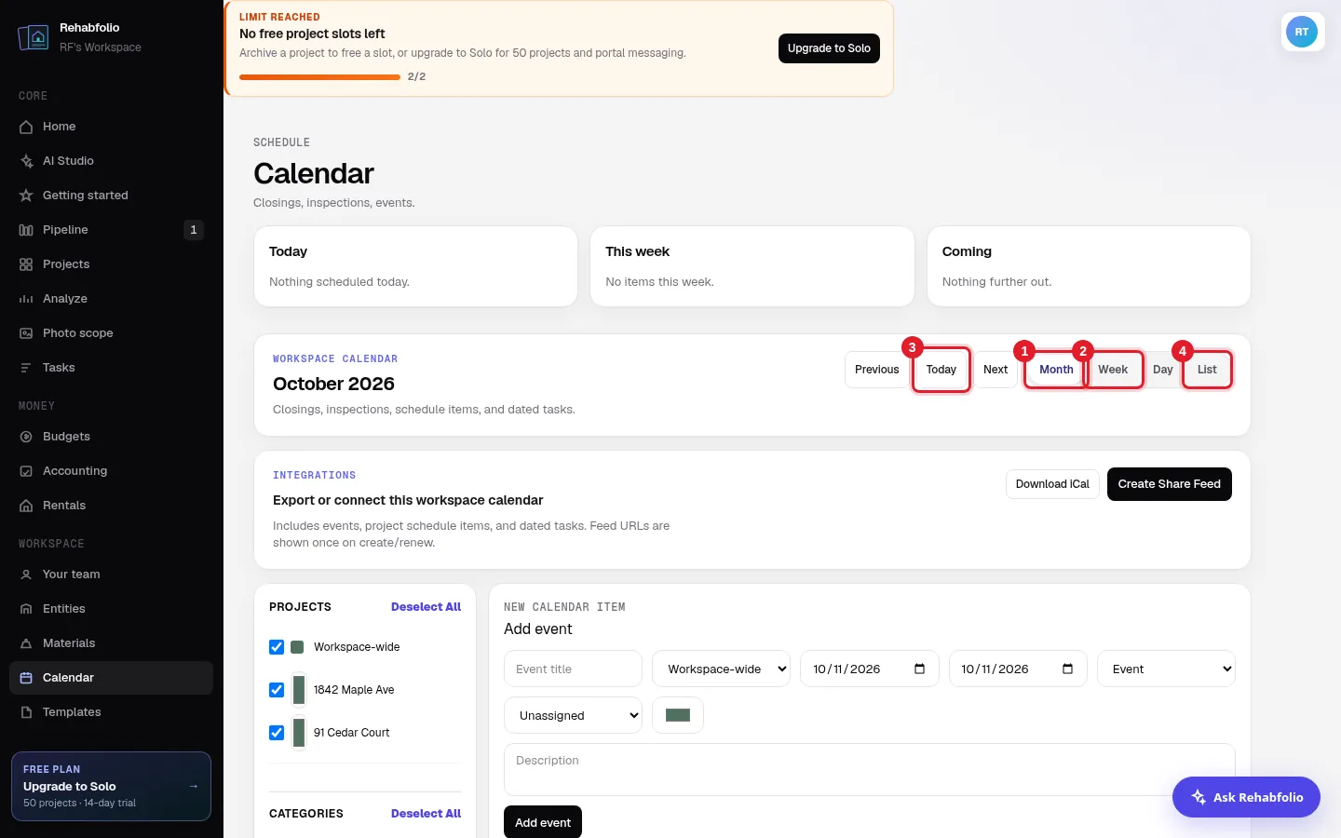Click the Upgrade to Solo banner button
Viewport: 1341px width, 838px height.
point(829,48)
